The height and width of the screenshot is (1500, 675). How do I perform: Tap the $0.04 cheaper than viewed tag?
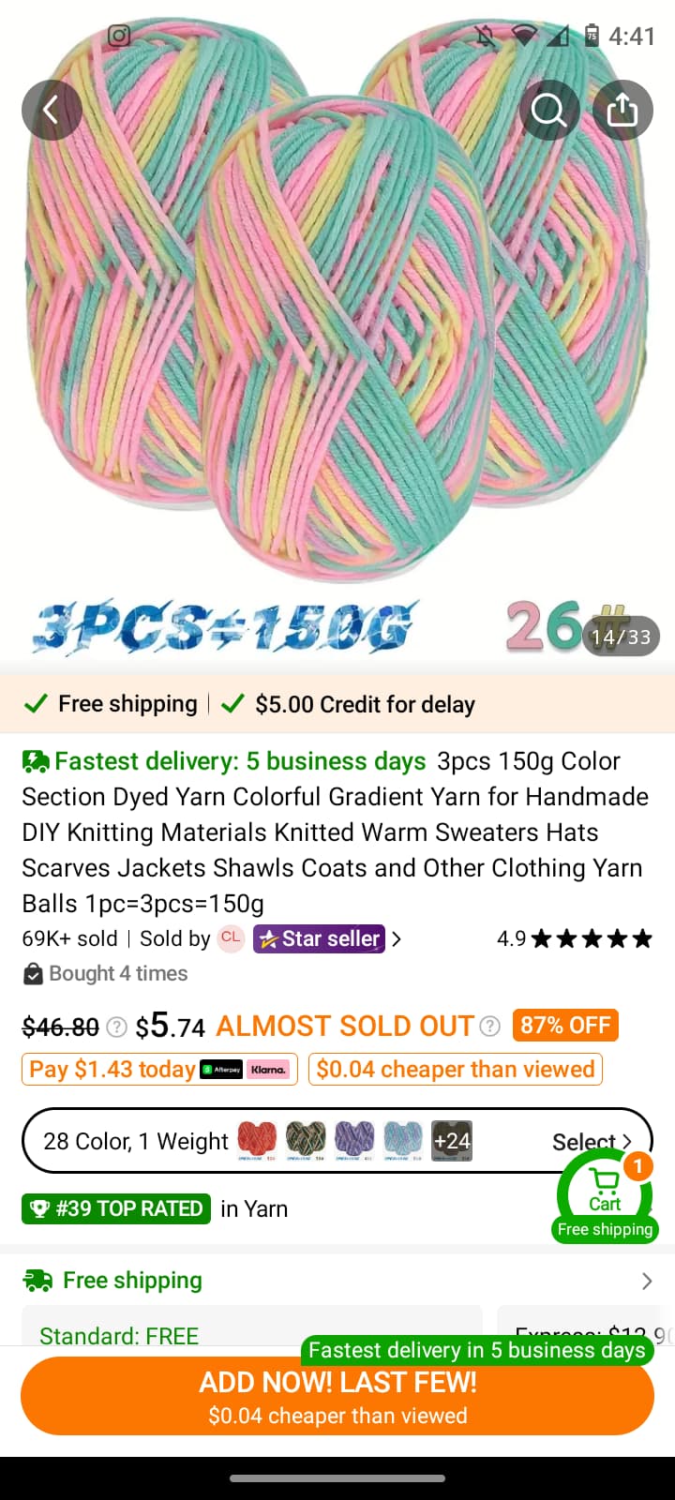pyautogui.click(x=456, y=1070)
